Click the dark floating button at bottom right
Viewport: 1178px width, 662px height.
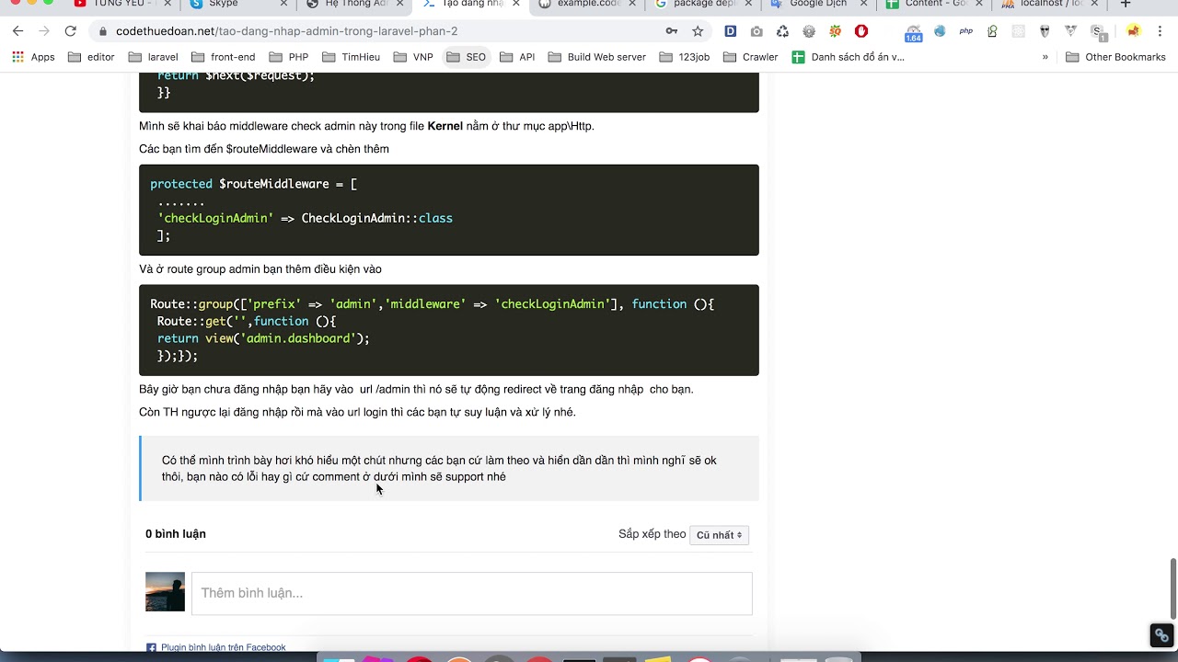(1161, 635)
